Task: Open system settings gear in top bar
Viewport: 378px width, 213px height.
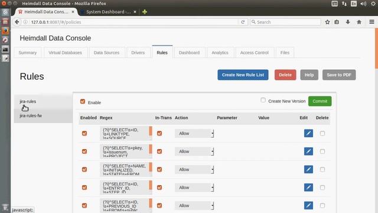Action: (373, 4)
